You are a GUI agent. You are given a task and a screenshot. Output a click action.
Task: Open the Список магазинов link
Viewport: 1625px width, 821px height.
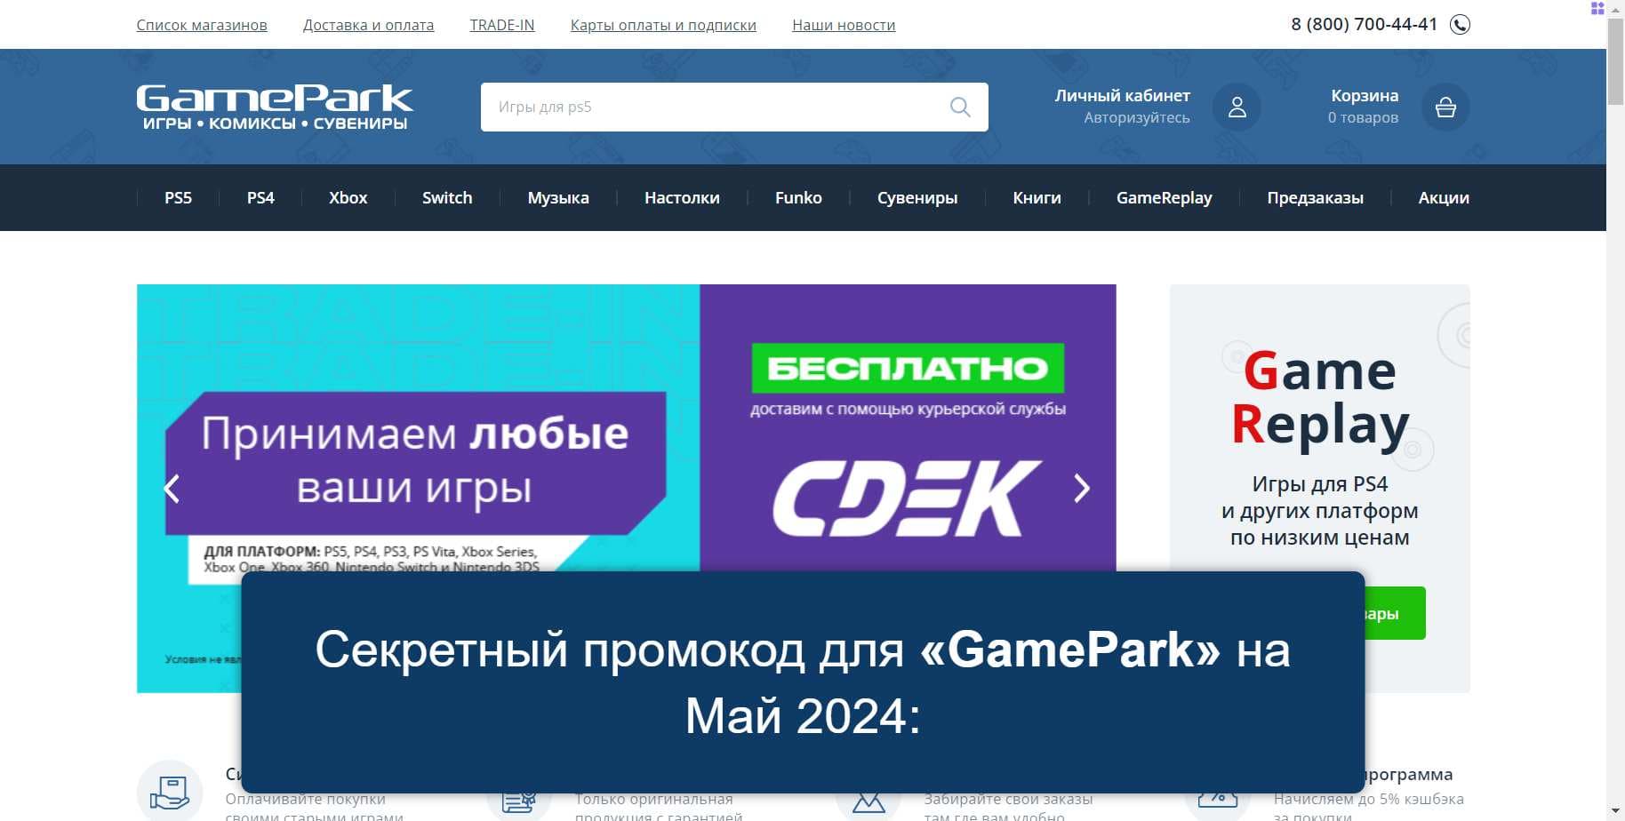[x=202, y=25]
